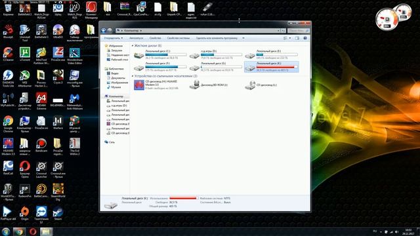Open the Windows Start button

pos(6,231)
